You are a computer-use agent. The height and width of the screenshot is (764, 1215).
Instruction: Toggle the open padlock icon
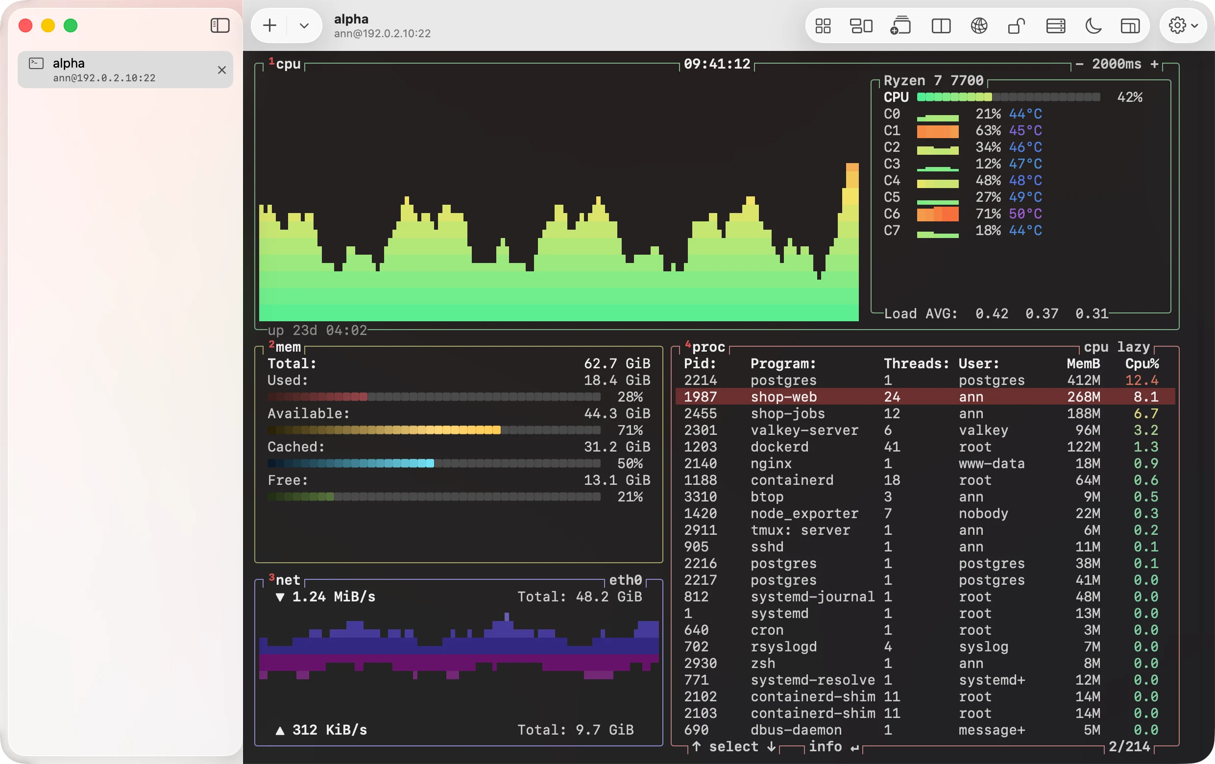tap(1016, 26)
